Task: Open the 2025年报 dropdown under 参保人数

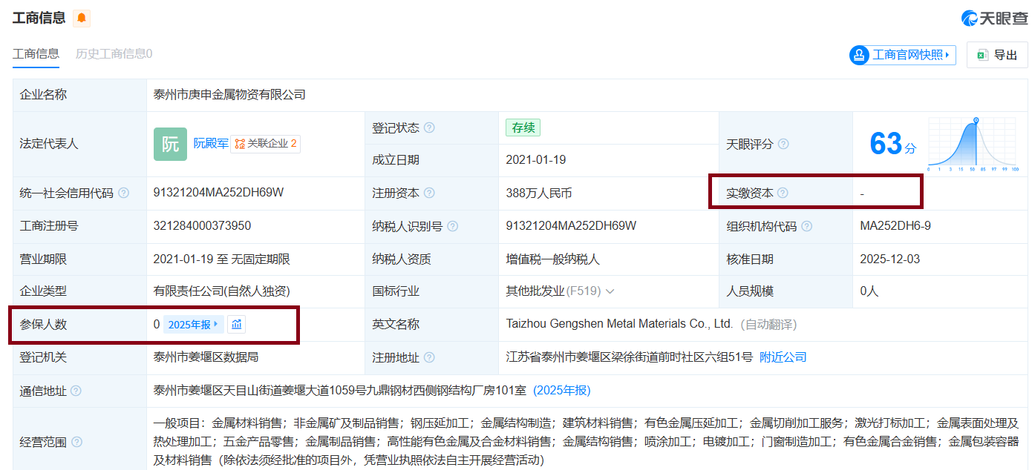Action: tap(193, 325)
